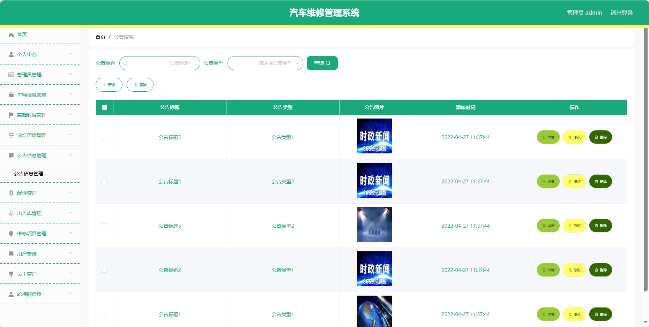Image resolution: width=649 pixels, height=327 pixels.
Task: Open 详情 for 公告标题2
Action: tap(548, 270)
